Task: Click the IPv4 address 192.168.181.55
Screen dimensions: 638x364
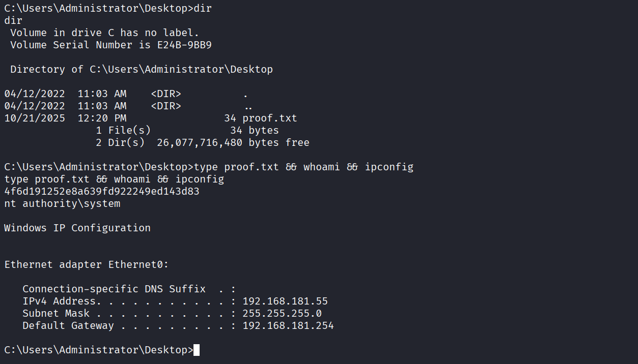Action: tap(285, 301)
